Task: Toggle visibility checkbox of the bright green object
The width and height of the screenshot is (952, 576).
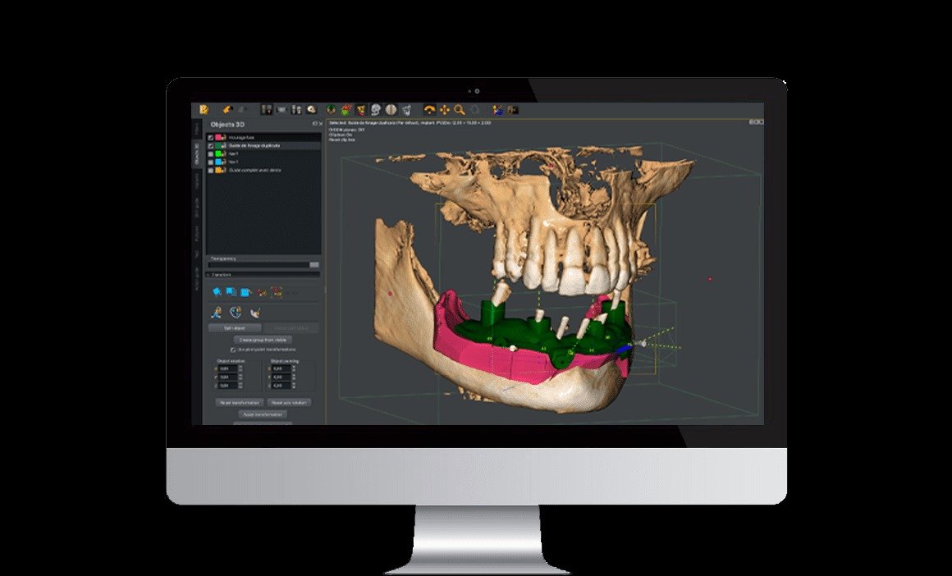Action: 211,153
